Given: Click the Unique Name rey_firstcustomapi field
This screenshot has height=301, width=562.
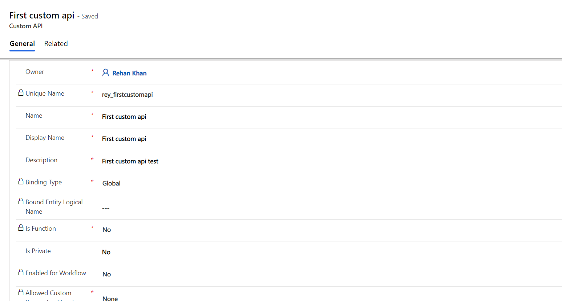Looking at the screenshot, I should point(127,95).
